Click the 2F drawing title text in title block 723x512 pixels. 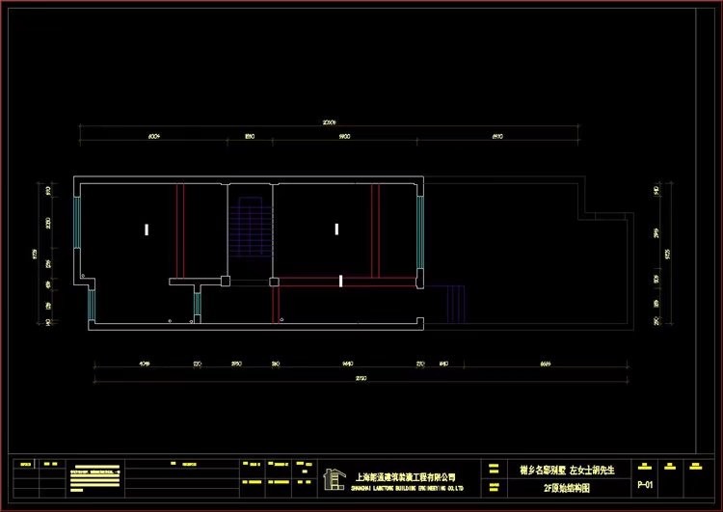pos(564,487)
